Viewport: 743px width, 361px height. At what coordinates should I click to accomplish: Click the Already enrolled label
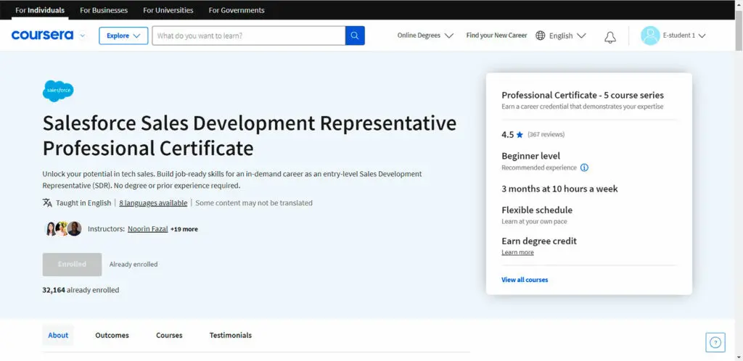[134, 265]
